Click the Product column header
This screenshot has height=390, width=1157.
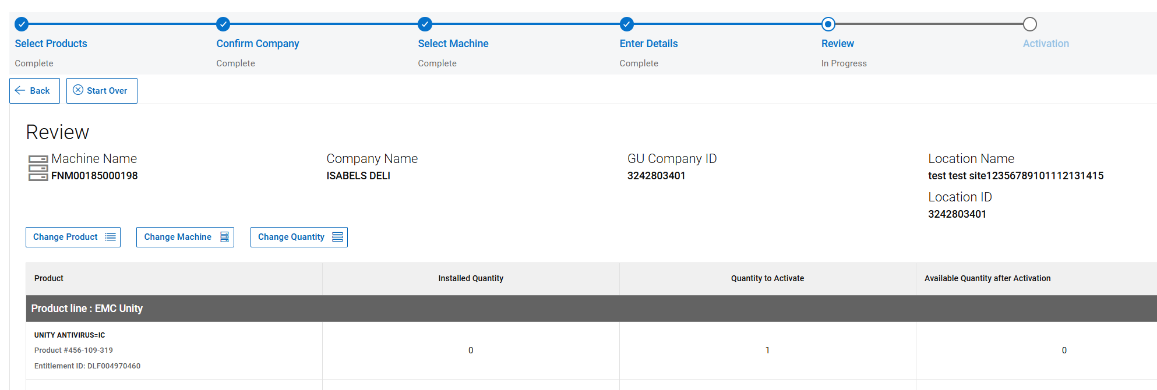(49, 278)
